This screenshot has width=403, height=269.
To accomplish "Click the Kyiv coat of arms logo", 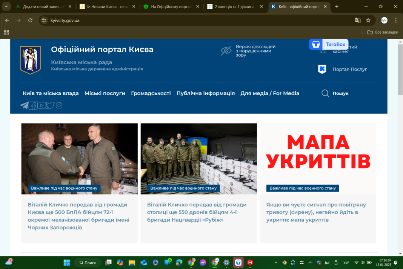I will [30, 60].
